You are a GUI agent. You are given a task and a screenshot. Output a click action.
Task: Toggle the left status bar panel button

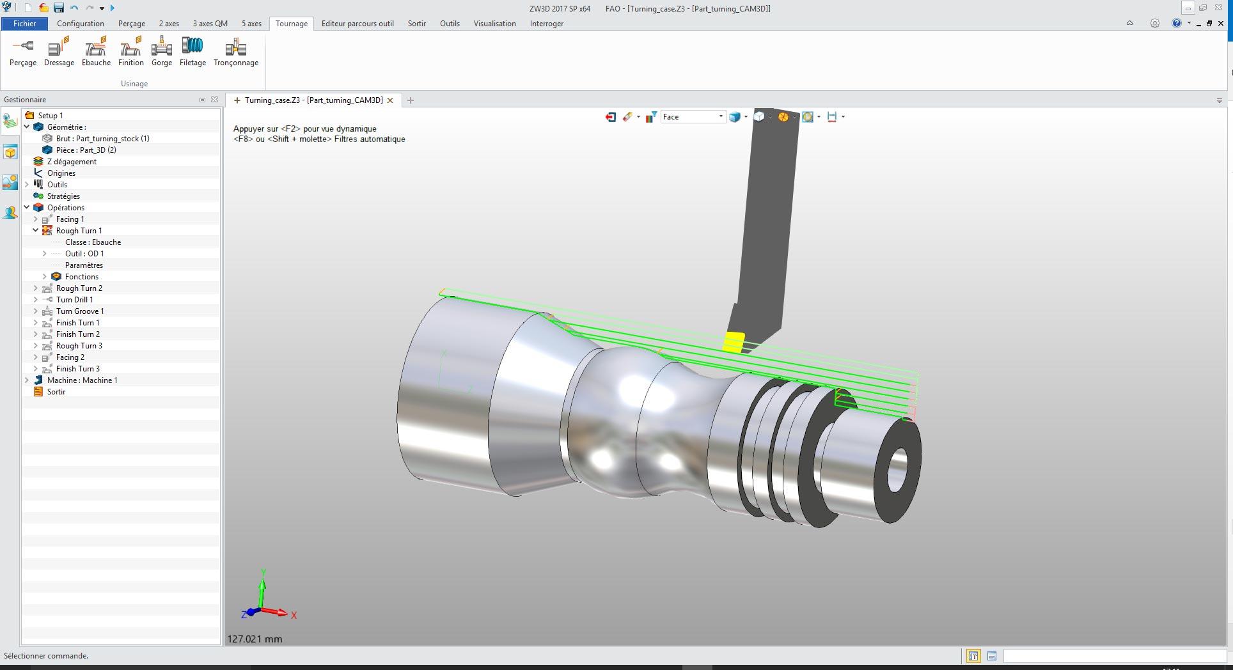(x=973, y=656)
